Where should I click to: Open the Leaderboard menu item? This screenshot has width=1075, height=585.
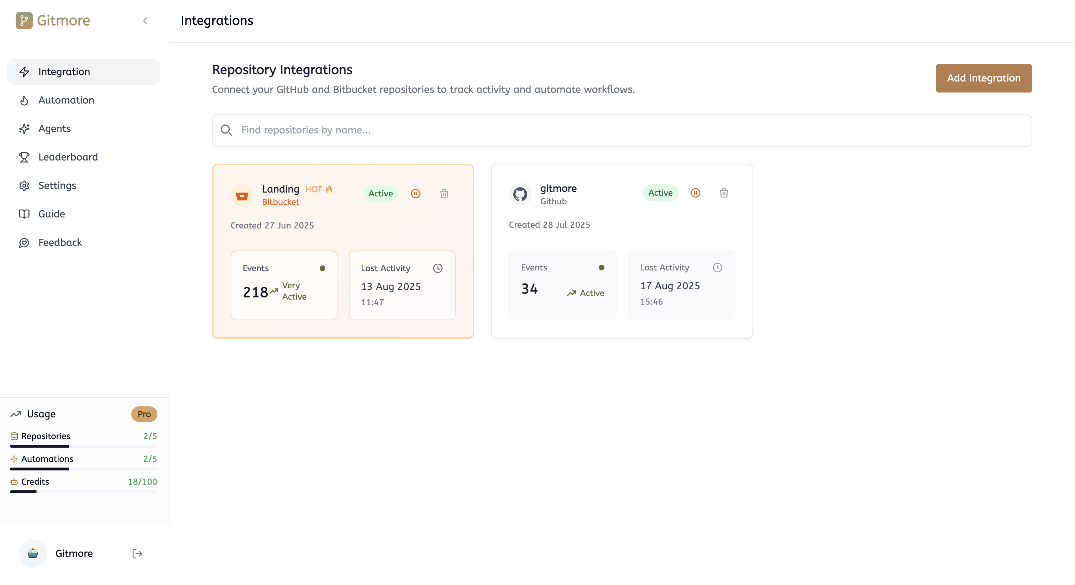point(83,157)
